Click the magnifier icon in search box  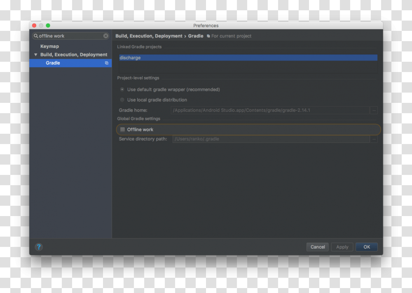pyautogui.click(x=36, y=36)
